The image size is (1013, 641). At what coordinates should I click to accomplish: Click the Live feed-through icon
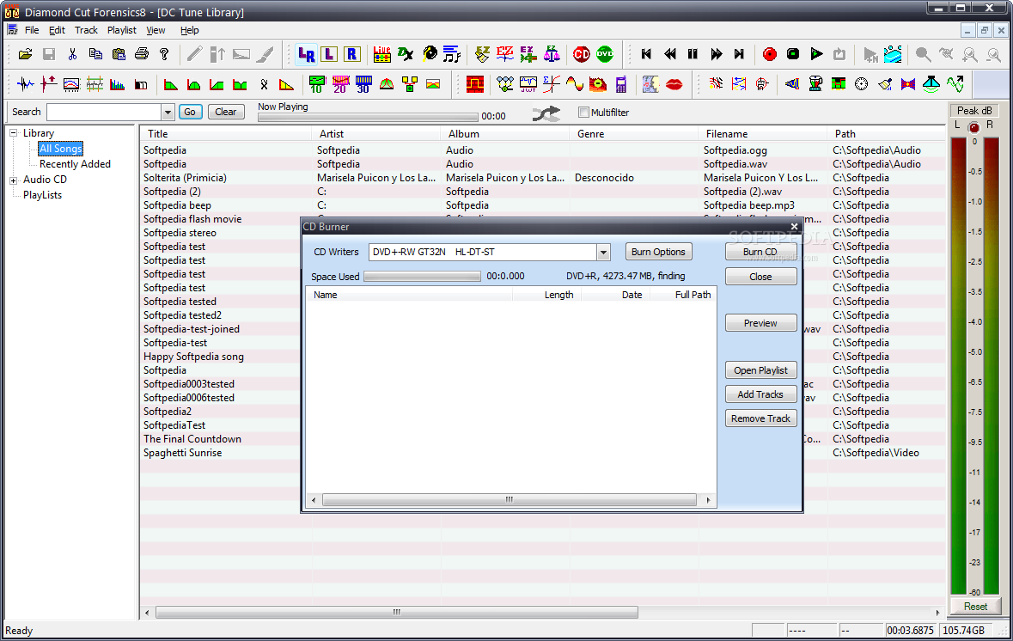point(381,54)
